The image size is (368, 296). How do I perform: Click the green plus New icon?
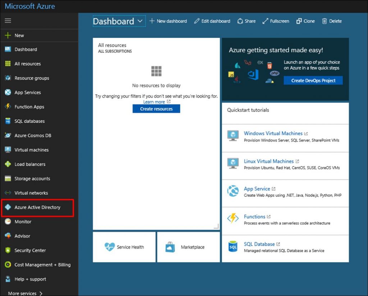click(x=8, y=35)
